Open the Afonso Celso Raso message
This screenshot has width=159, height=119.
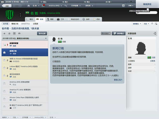[25, 99]
